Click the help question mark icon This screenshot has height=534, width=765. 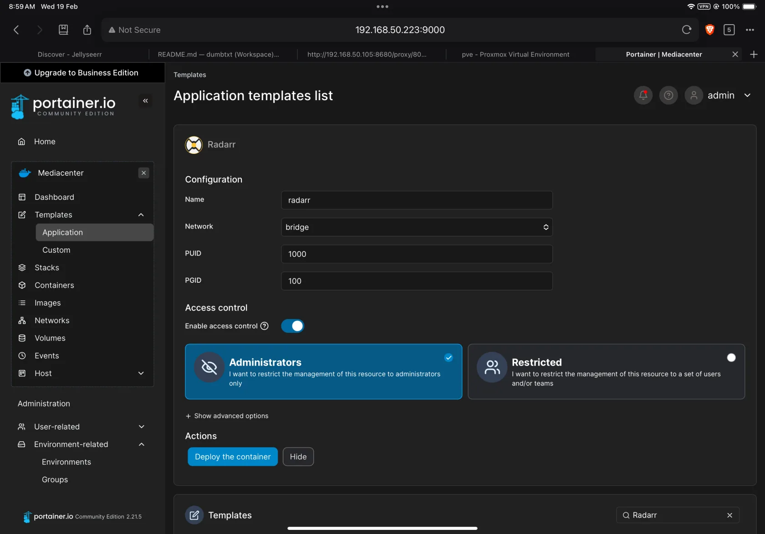[668, 95]
